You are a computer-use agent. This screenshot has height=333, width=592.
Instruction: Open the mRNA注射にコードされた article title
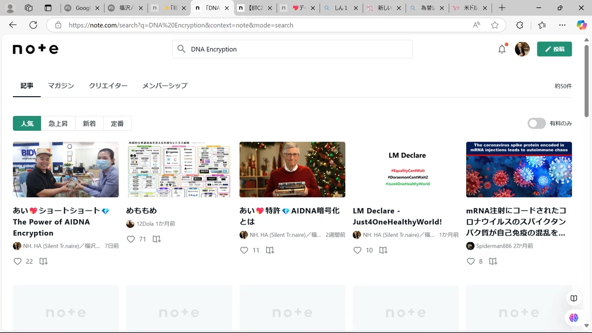coord(516,222)
